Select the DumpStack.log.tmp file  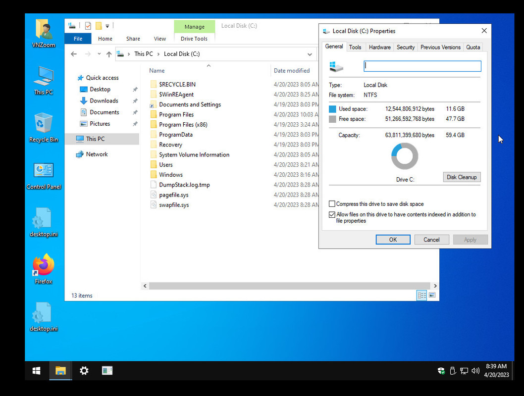click(184, 185)
